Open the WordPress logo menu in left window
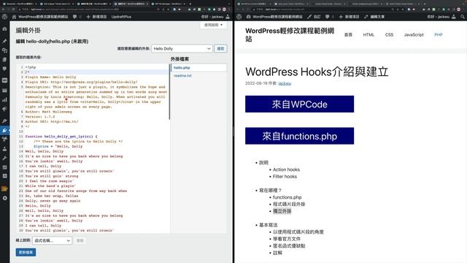Image resolution: width=467 pixels, height=263 pixels. click(x=4, y=17)
